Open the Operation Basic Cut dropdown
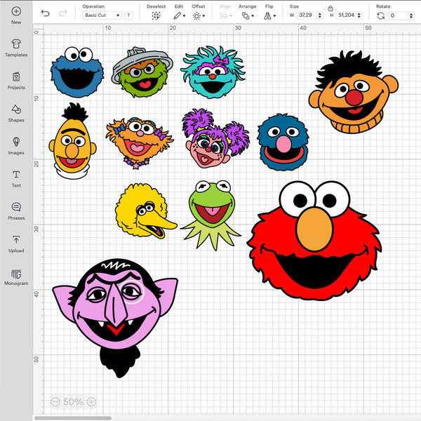Viewport: 421px width, 421px height. (x=102, y=15)
